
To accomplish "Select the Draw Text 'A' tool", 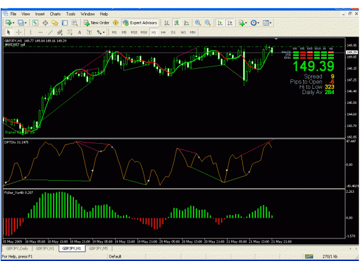I will coord(80,32).
